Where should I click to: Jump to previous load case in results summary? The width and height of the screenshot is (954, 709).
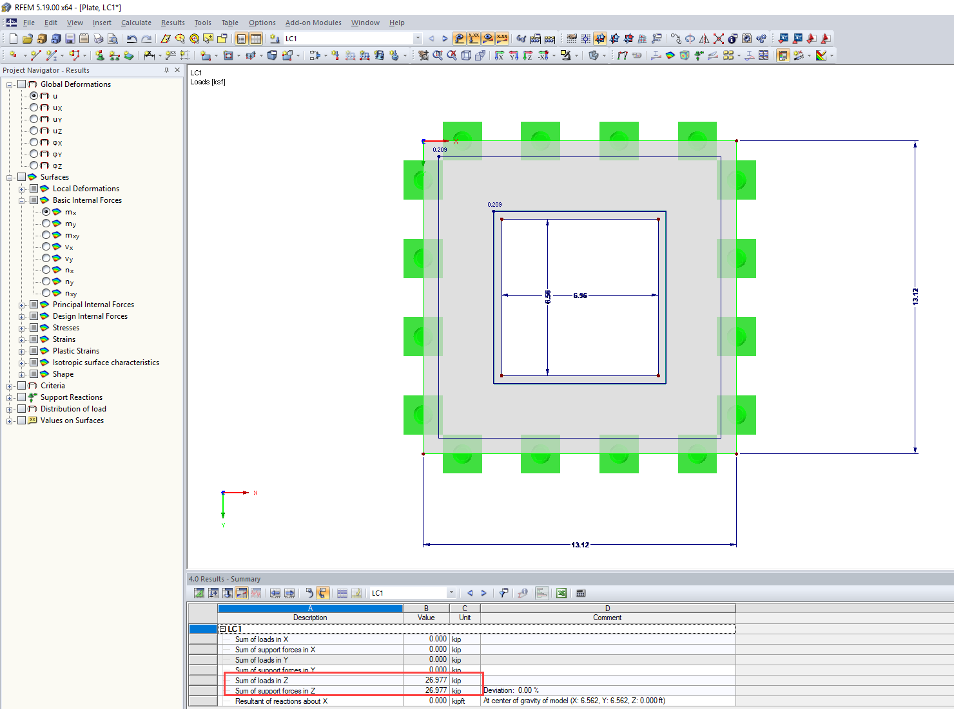(470, 593)
